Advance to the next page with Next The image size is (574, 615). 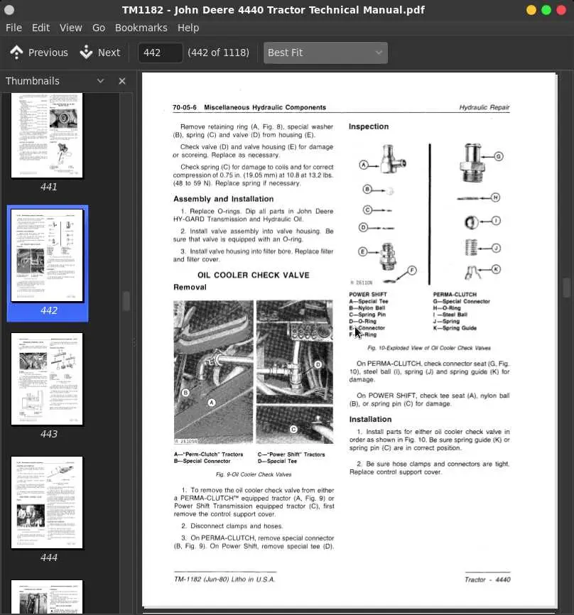tap(100, 53)
